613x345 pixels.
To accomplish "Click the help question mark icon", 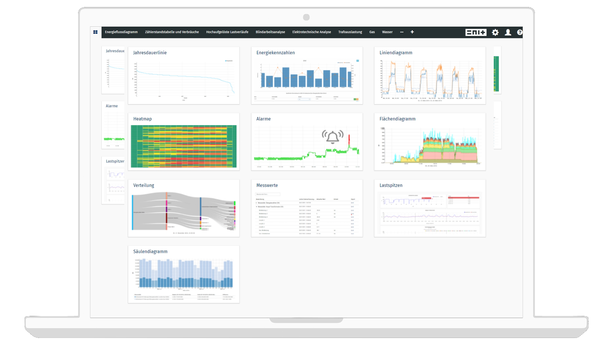I will (x=520, y=32).
